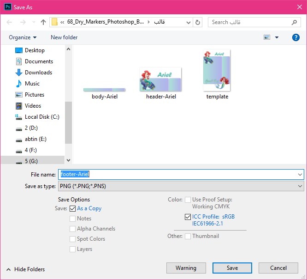Screen dimensions: 307x280
Task: Click Local Disk (C:) drive icon
Action: coord(18,117)
